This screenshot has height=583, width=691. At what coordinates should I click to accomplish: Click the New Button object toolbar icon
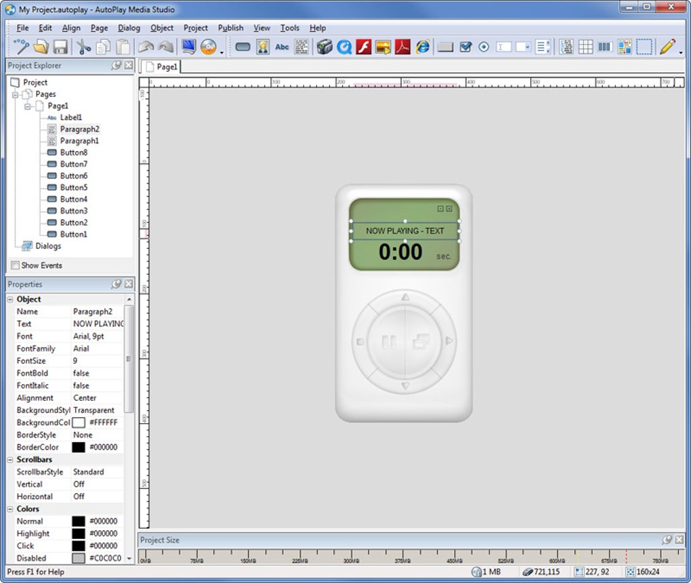pyautogui.click(x=243, y=47)
